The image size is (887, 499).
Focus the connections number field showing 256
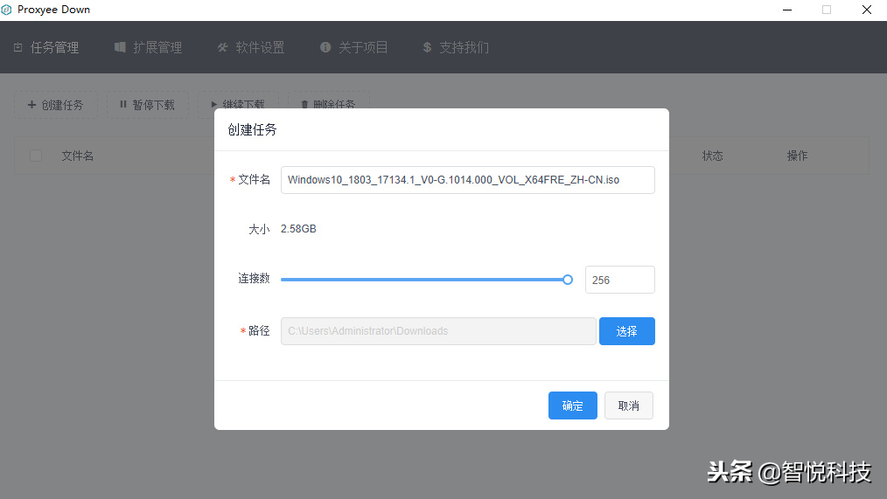[x=619, y=280]
